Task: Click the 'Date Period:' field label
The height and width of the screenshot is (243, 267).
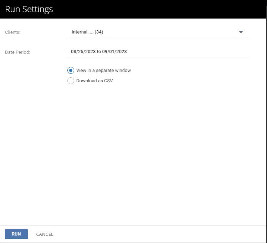Action: click(x=17, y=52)
